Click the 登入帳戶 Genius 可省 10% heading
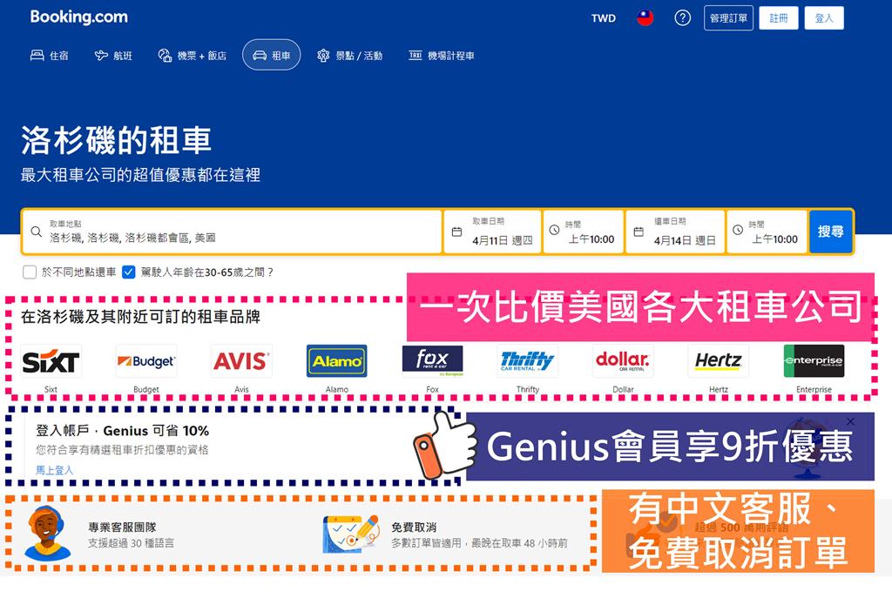The height and width of the screenshot is (598, 892). [122, 431]
